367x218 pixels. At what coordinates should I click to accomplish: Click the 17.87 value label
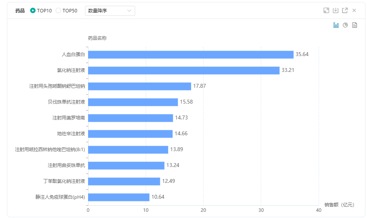coord(199,86)
